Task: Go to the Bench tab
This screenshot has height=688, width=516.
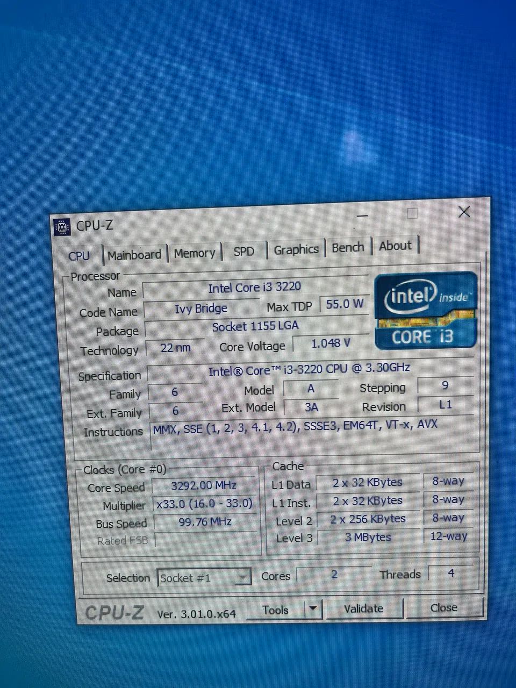Action: tap(348, 248)
